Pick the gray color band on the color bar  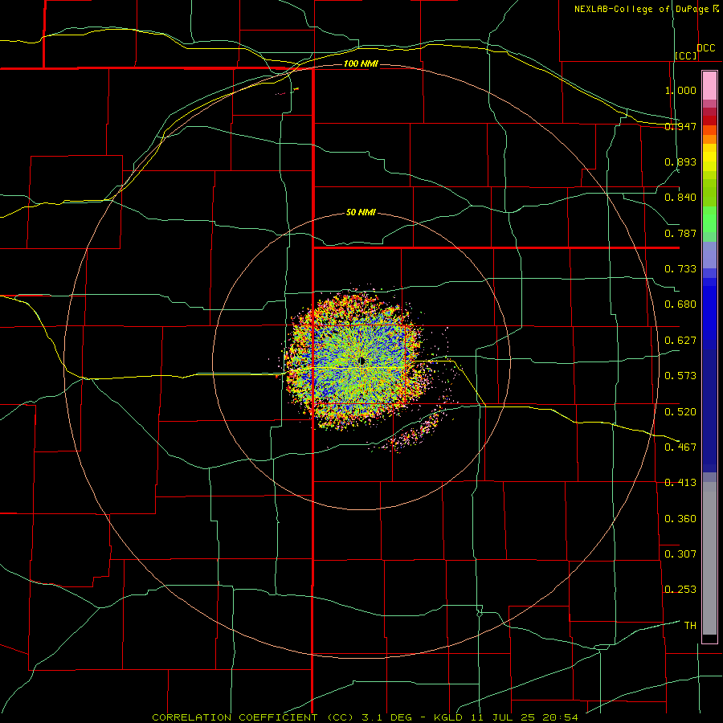709,558
